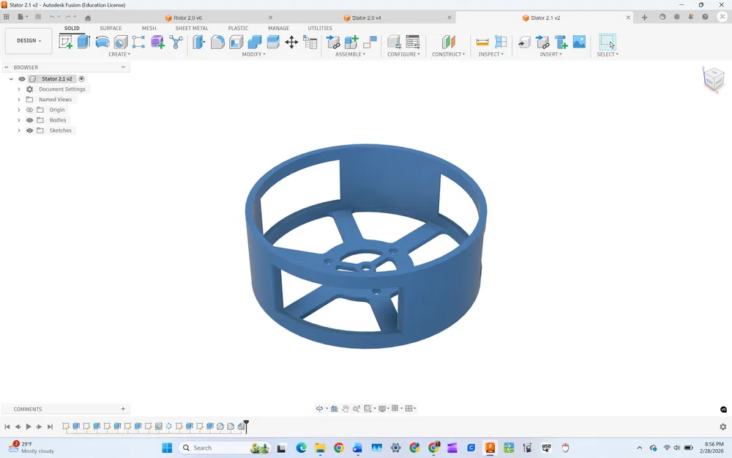Screen dimensions: 732x458
Task: Hide the Bodies folder
Action: [29, 120]
